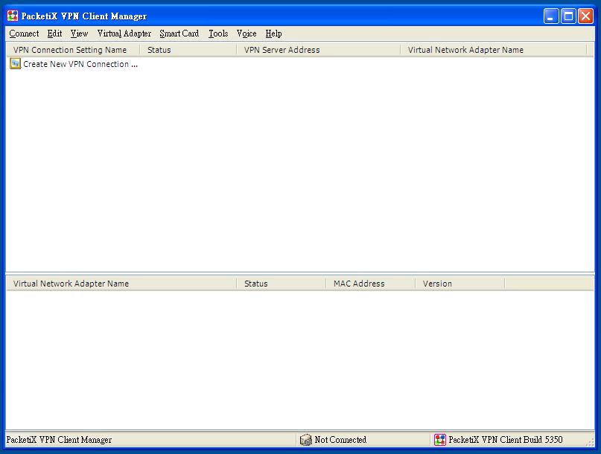601x454 pixels.
Task: Sort adapter list by Version column
Action: 460,284
